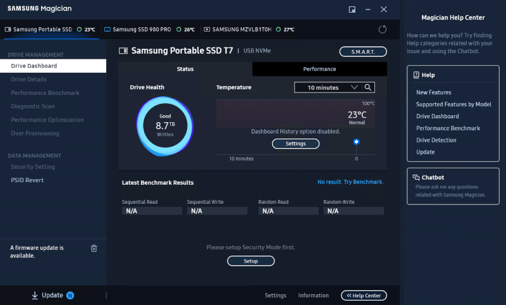Click the 27°C temperature reading for MZVLB1T0H
Viewport: 506px width, 305px height.
pyautogui.click(x=289, y=29)
